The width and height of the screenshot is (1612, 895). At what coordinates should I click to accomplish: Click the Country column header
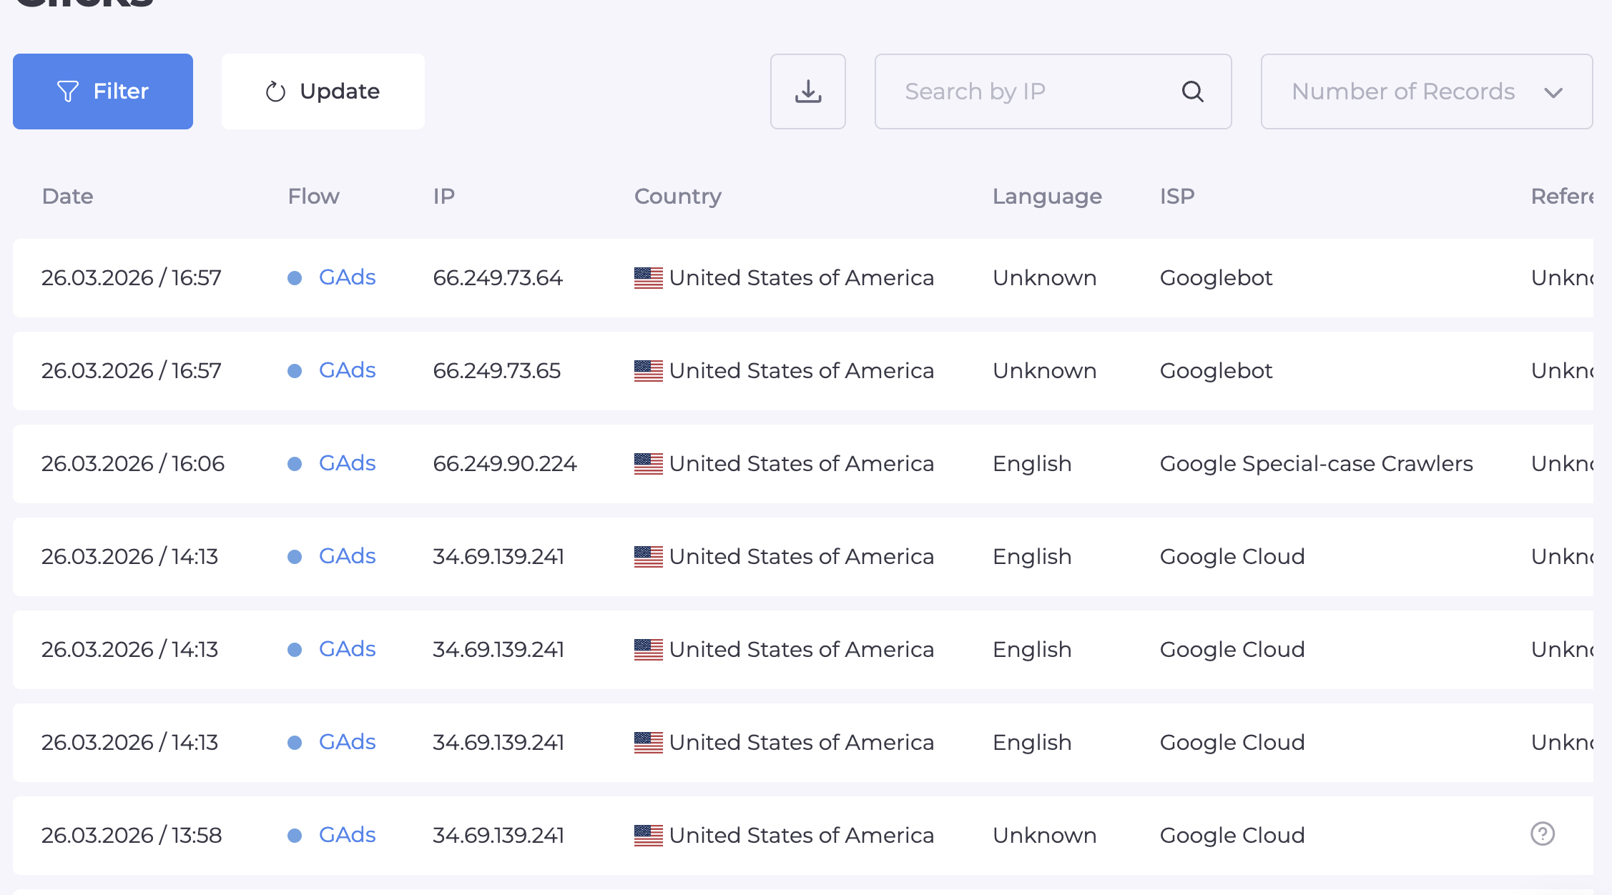point(677,196)
